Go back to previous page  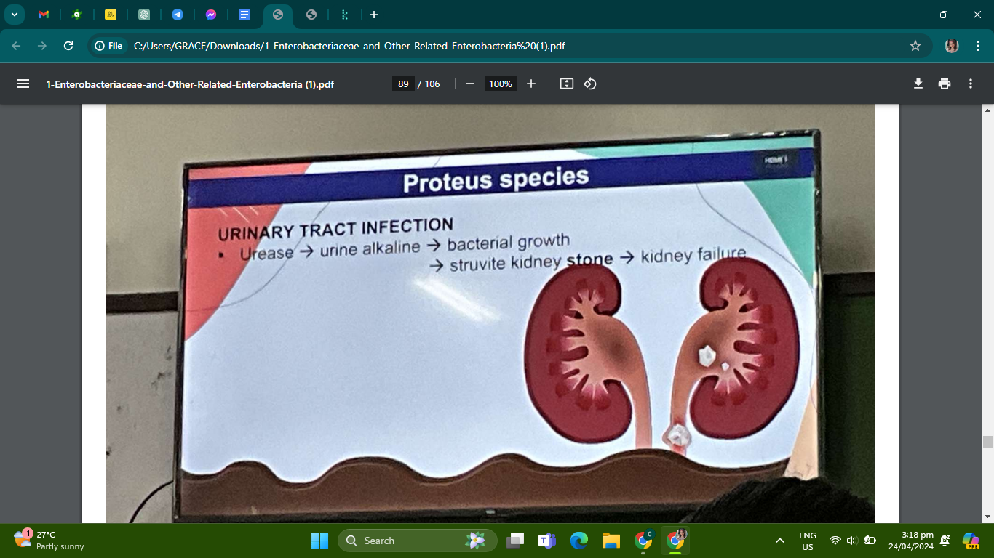[x=16, y=46]
